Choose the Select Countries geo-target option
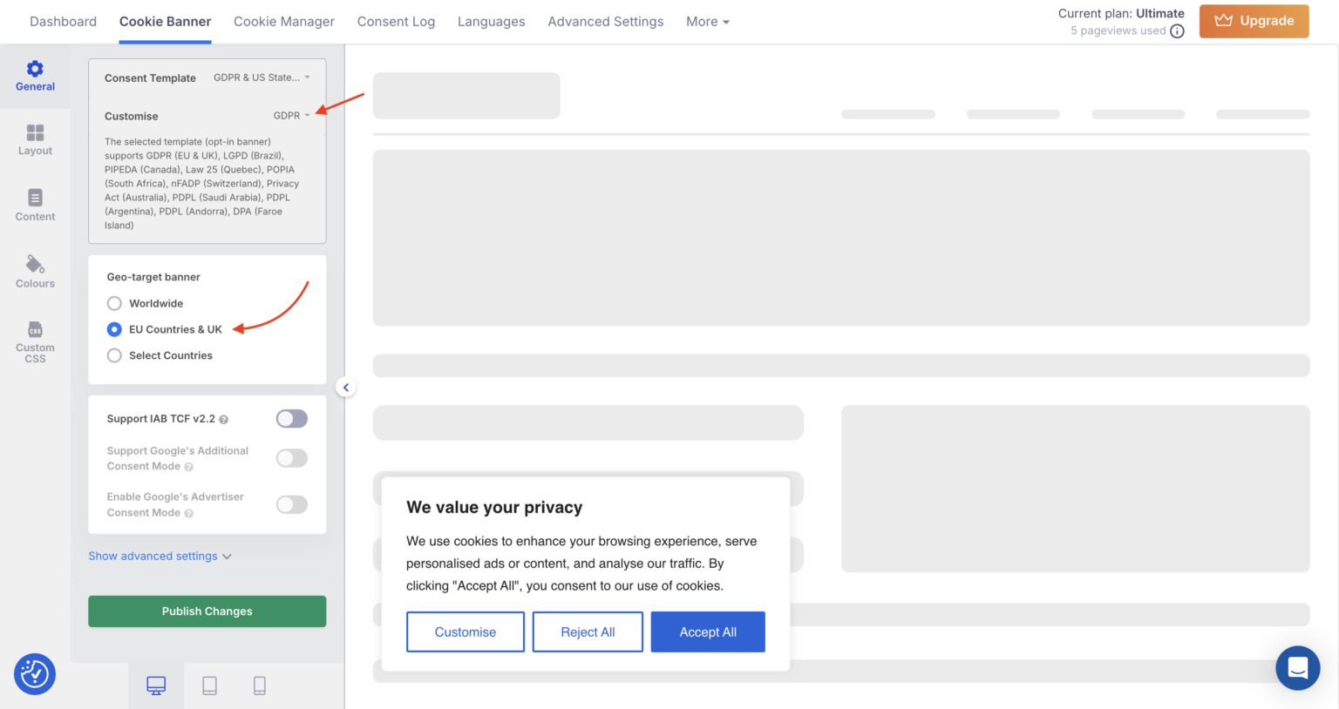 pyautogui.click(x=113, y=355)
